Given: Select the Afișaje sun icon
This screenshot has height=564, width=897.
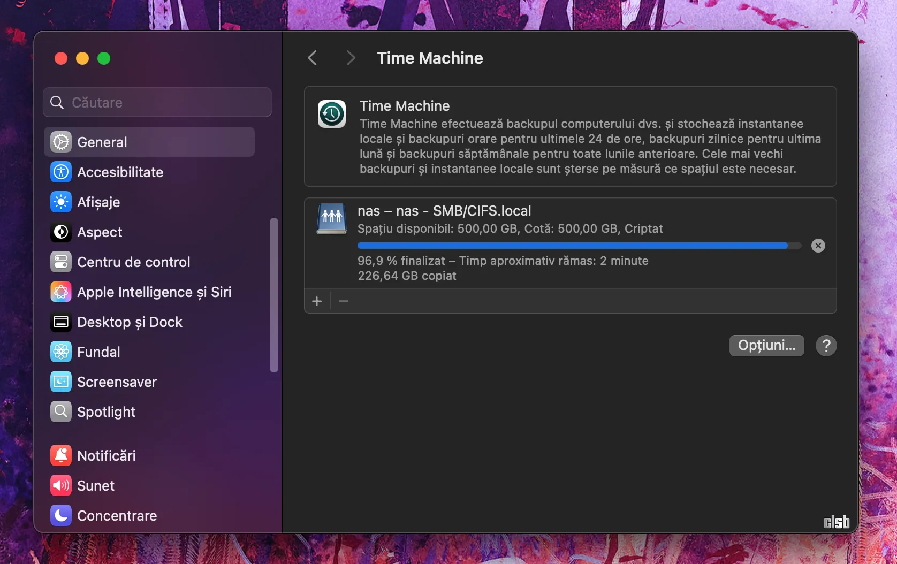Looking at the screenshot, I should click(x=61, y=202).
